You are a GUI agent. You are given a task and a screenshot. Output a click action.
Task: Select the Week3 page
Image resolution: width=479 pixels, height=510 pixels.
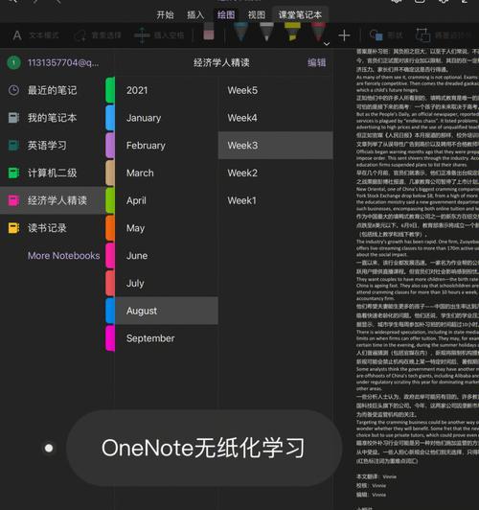point(276,146)
